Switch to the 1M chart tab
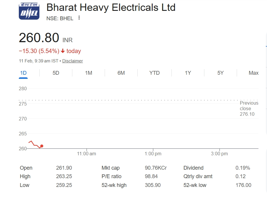This screenshot has width=267, height=201. tap(89, 73)
